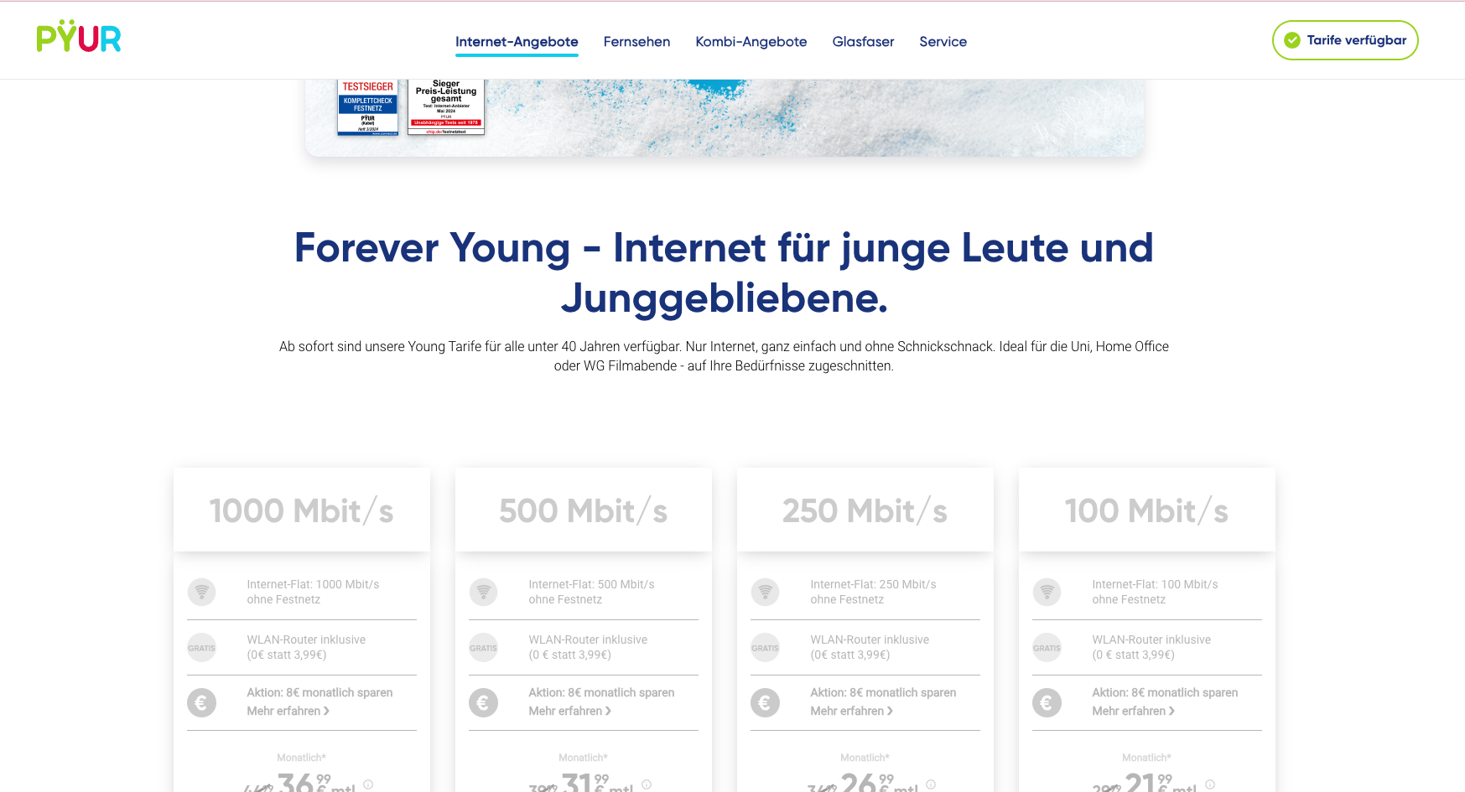Click the info icon beside the 36,99 price
The height and width of the screenshot is (792, 1465).
click(x=368, y=784)
